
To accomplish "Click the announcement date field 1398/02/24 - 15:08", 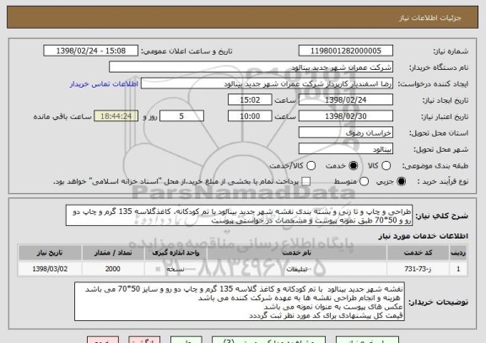I will (91, 51).
